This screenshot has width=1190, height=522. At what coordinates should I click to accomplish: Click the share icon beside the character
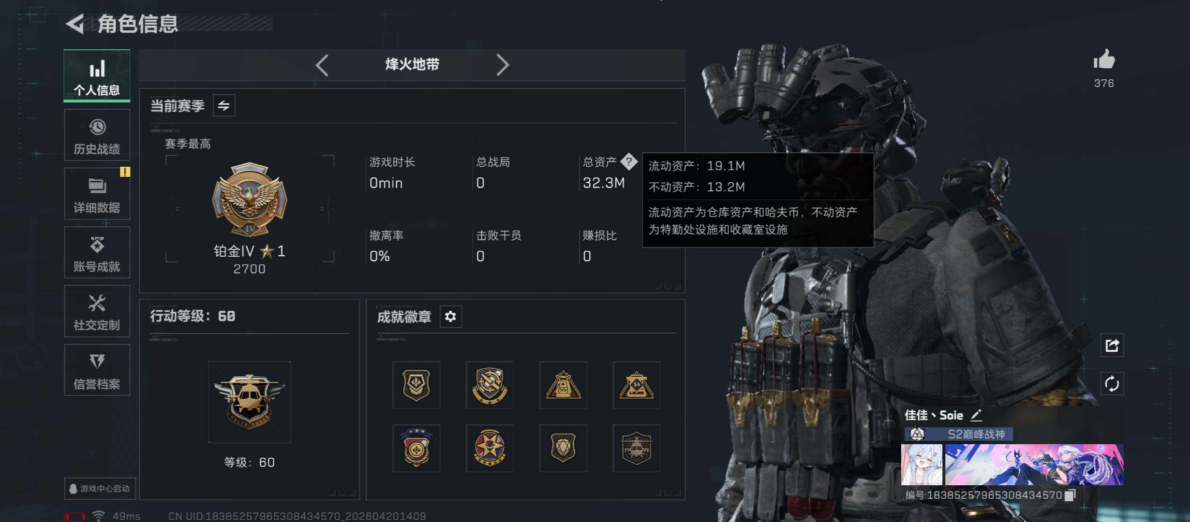point(1112,345)
